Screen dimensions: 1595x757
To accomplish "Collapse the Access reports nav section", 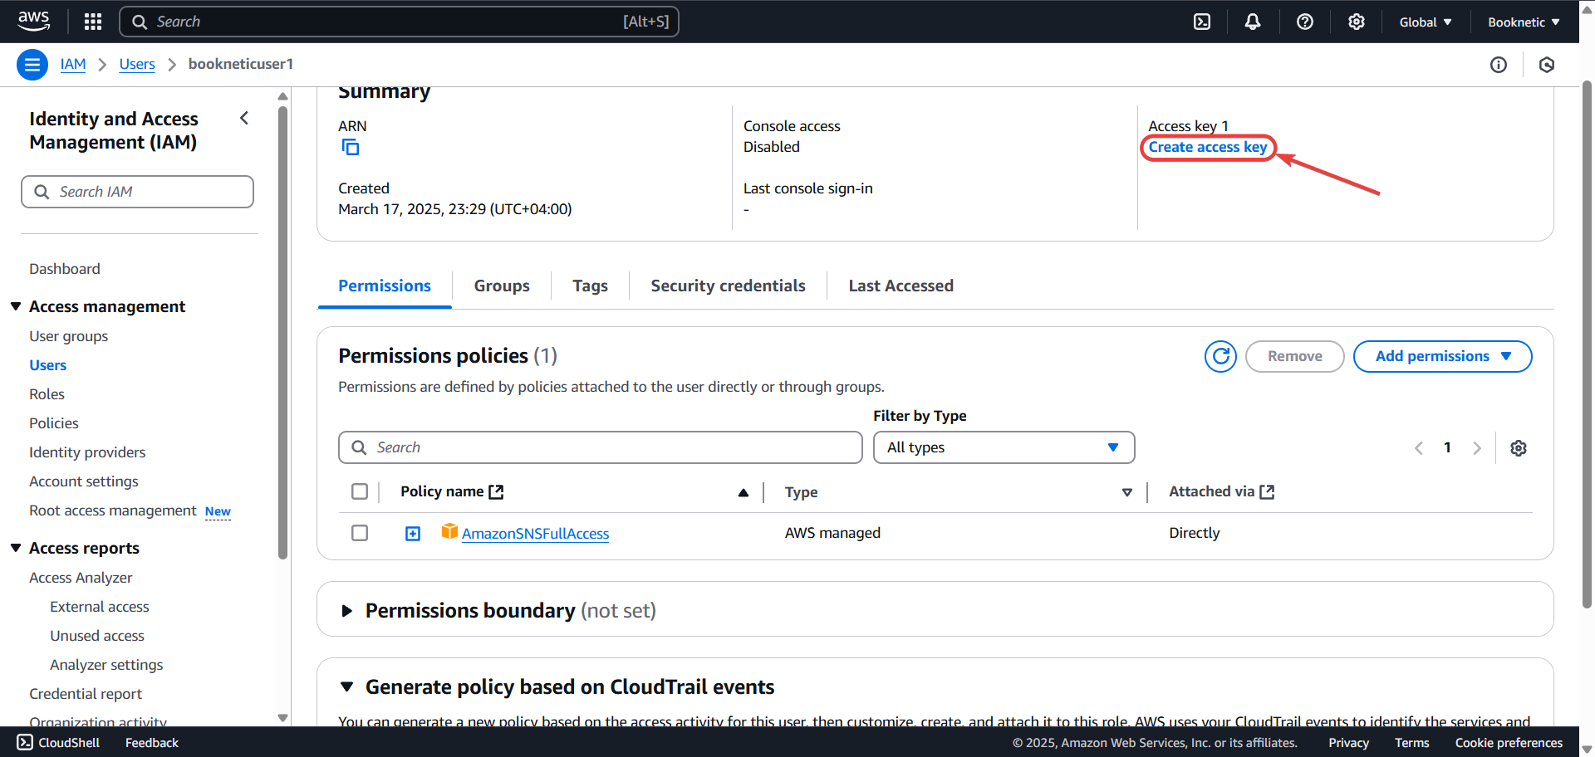I will pos(16,548).
